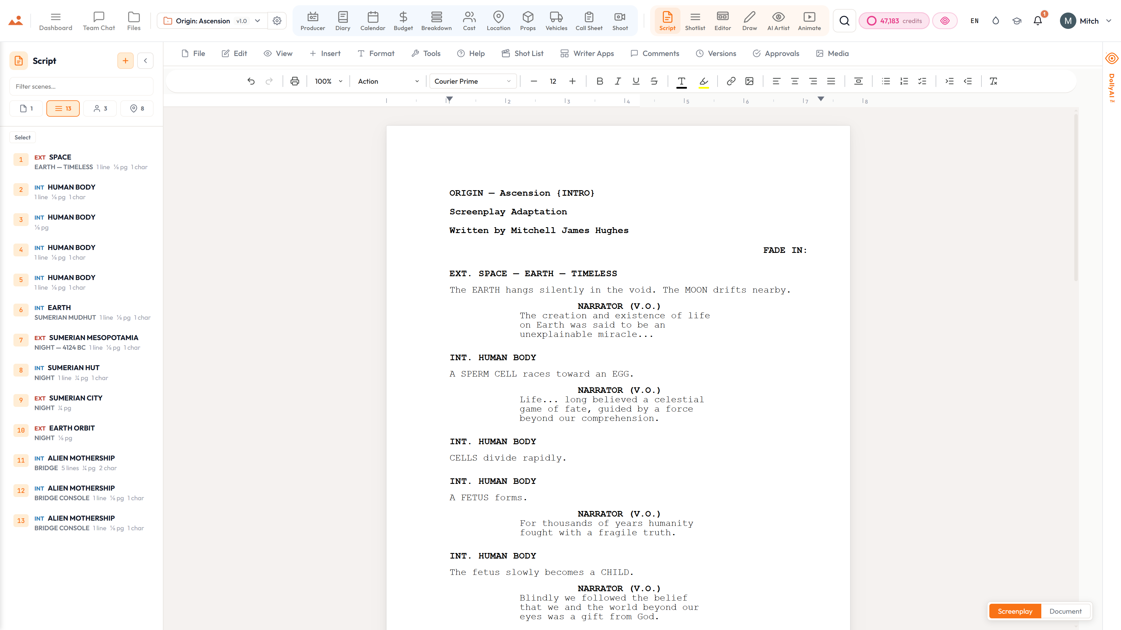Expand the project version dropdown
The height and width of the screenshot is (630, 1121).
(257, 21)
